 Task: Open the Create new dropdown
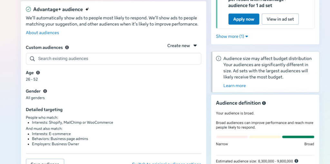pyautogui.click(x=182, y=46)
